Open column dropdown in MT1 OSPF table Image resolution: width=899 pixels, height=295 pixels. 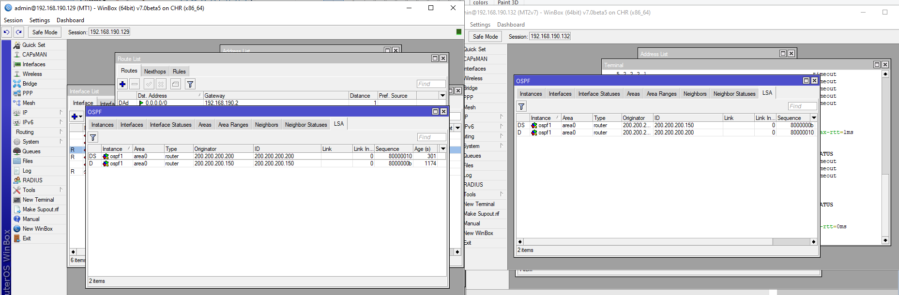pos(443,149)
